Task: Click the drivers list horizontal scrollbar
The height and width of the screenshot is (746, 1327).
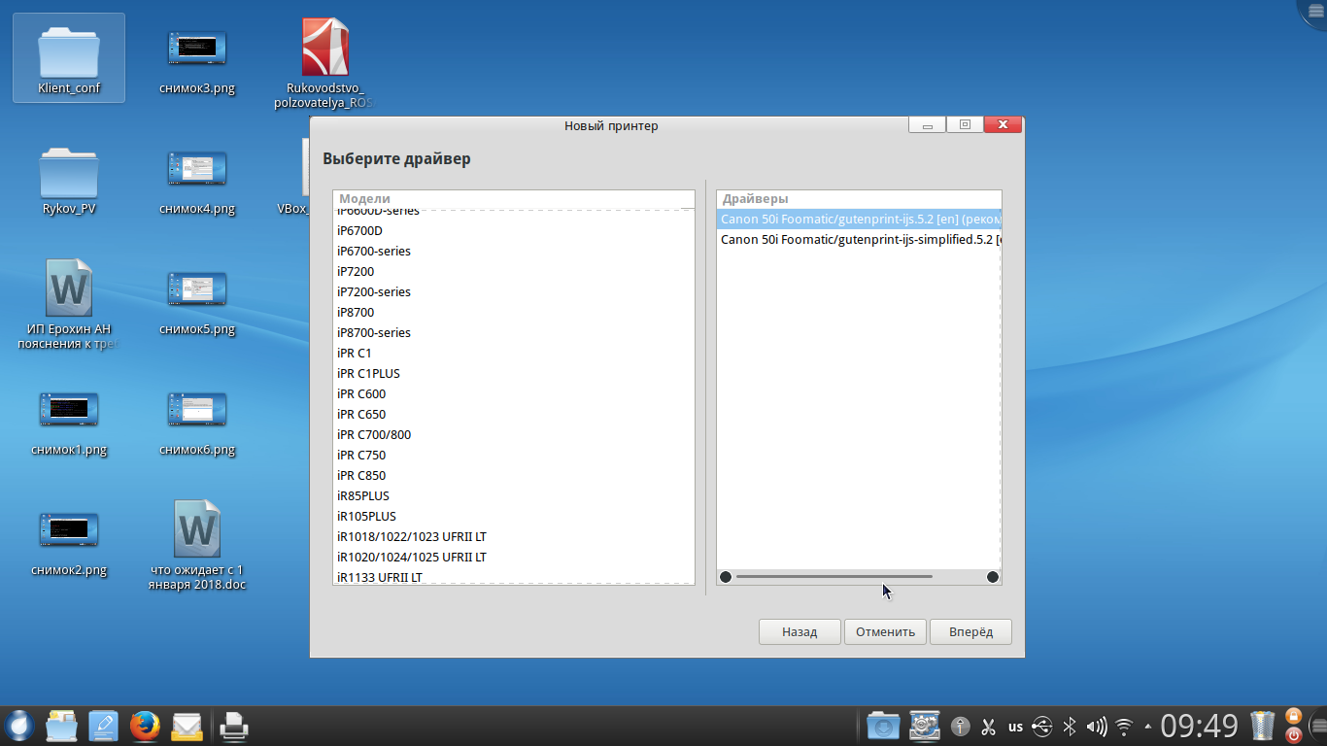Action: (x=834, y=577)
